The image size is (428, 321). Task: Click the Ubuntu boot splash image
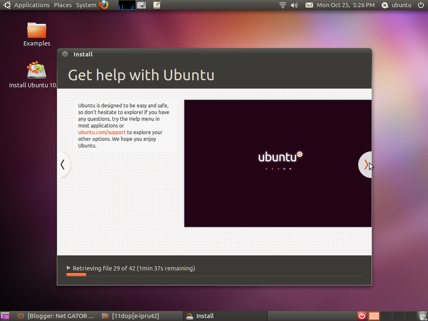click(x=278, y=163)
